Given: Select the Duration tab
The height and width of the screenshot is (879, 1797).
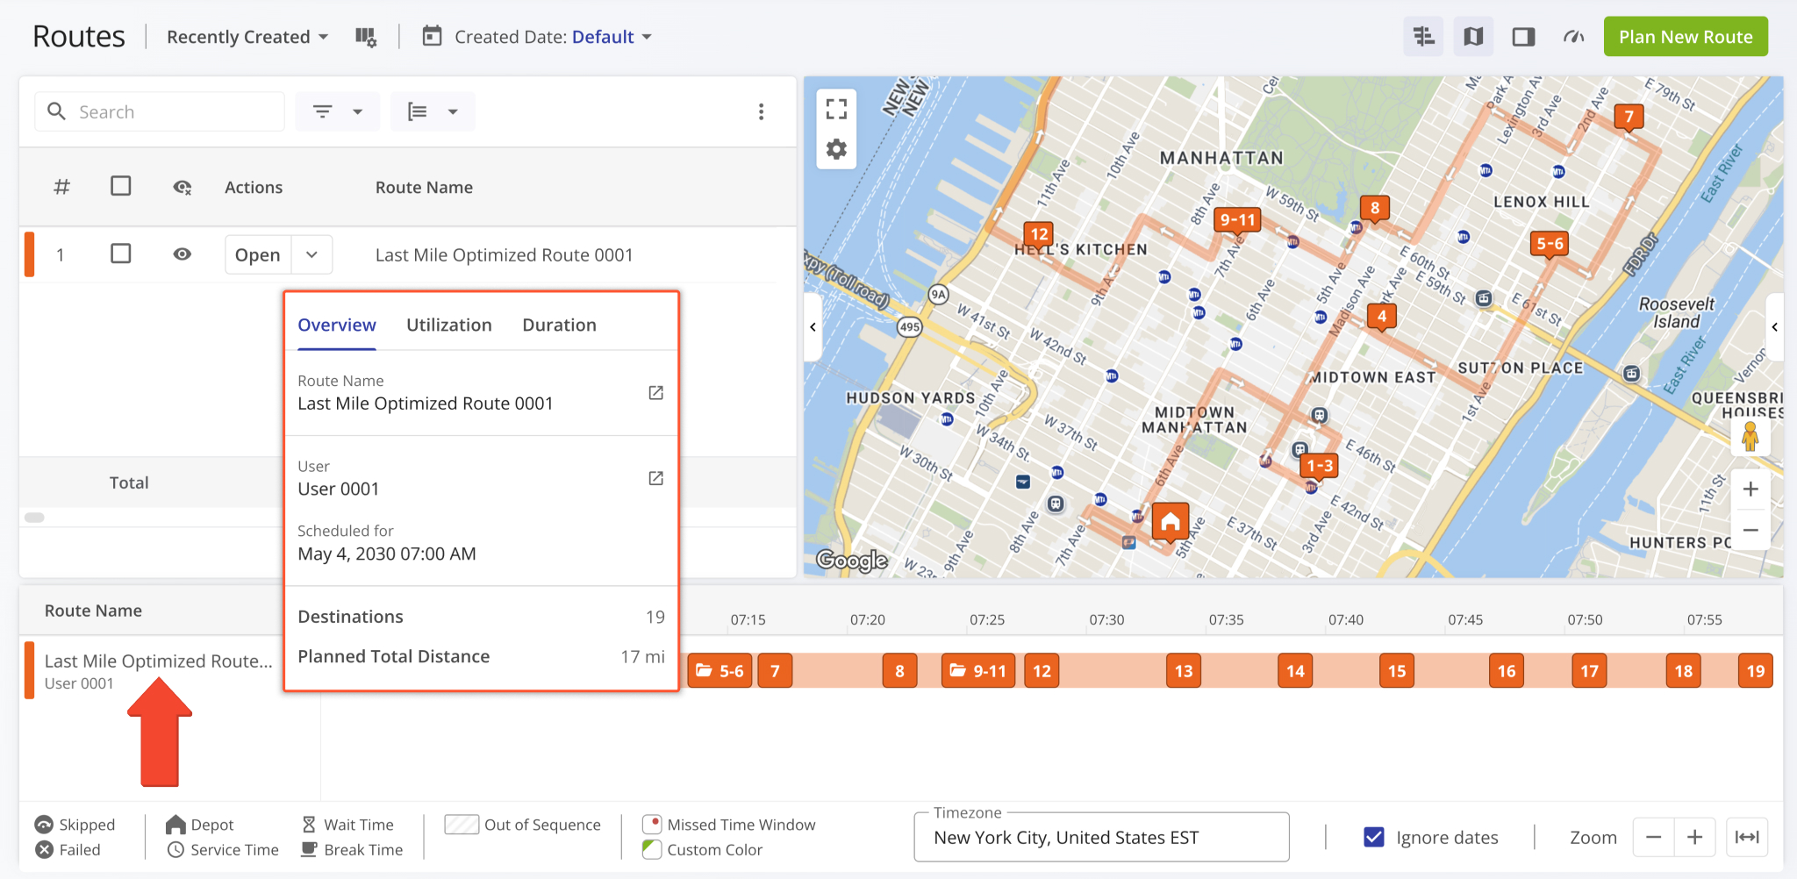Looking at the screenshot, I should click(559, 325).
